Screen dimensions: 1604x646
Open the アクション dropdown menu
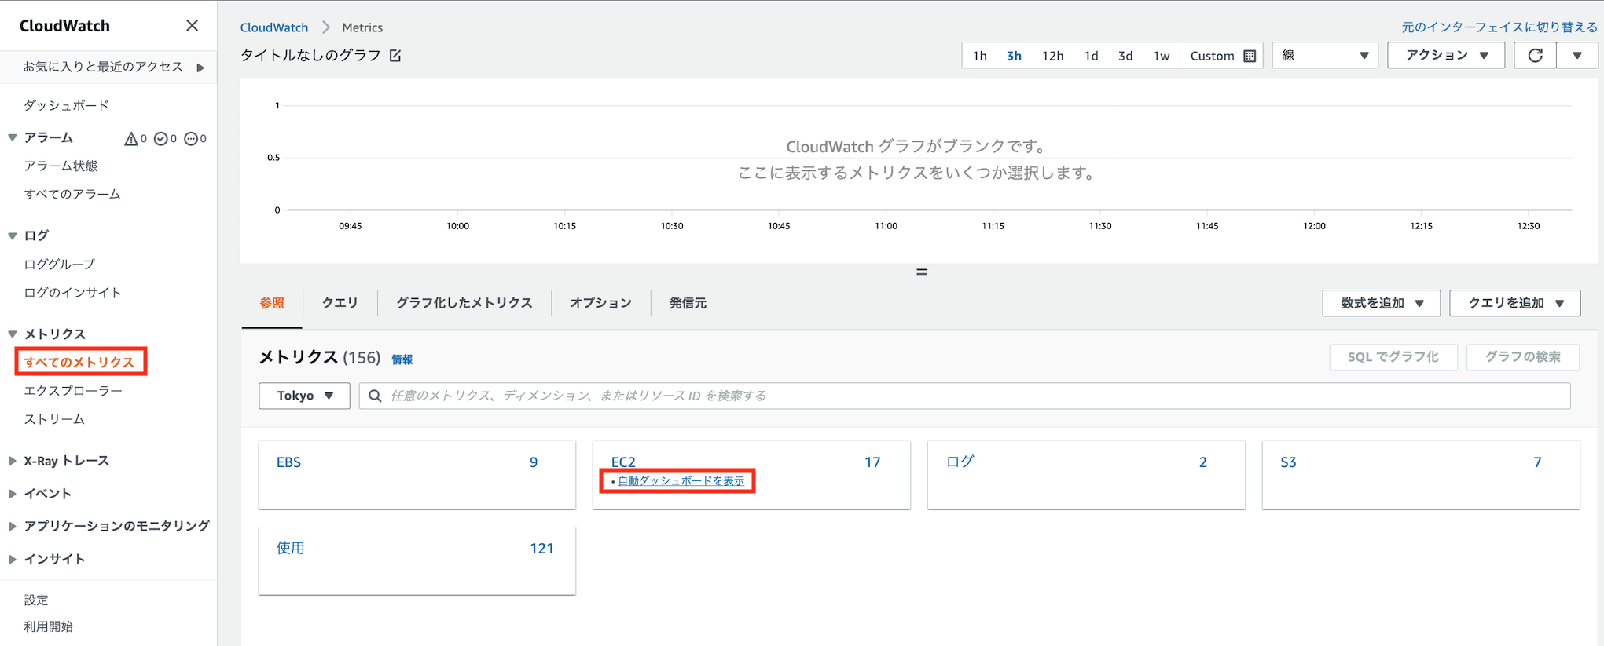click(1446, 56)
